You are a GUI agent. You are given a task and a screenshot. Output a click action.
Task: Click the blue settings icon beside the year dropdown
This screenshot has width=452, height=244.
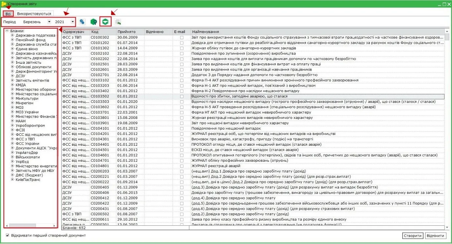82,22
